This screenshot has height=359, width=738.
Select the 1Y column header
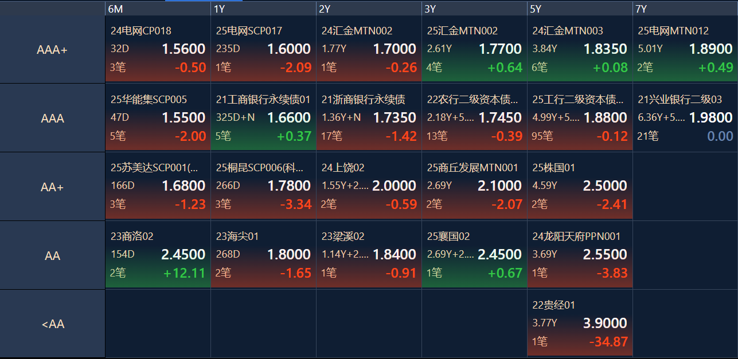263,9
